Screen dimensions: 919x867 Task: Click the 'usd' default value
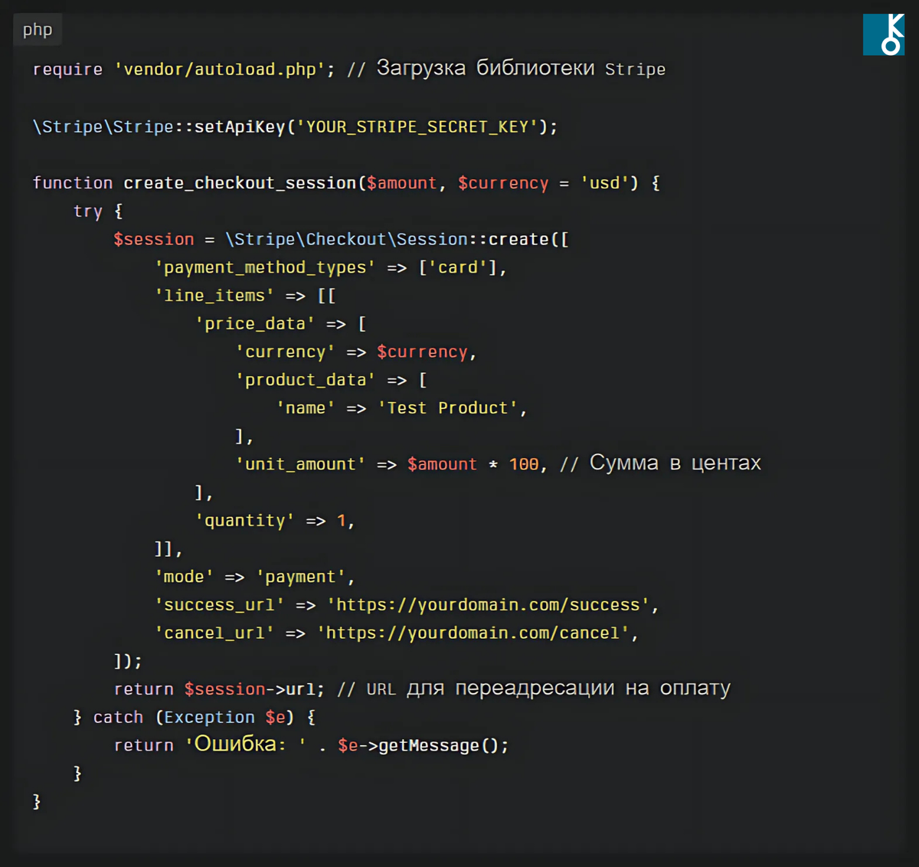(x=604, y=183)
